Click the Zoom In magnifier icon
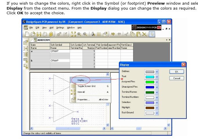This screenshot has width=198, height=139. [79, 34]
